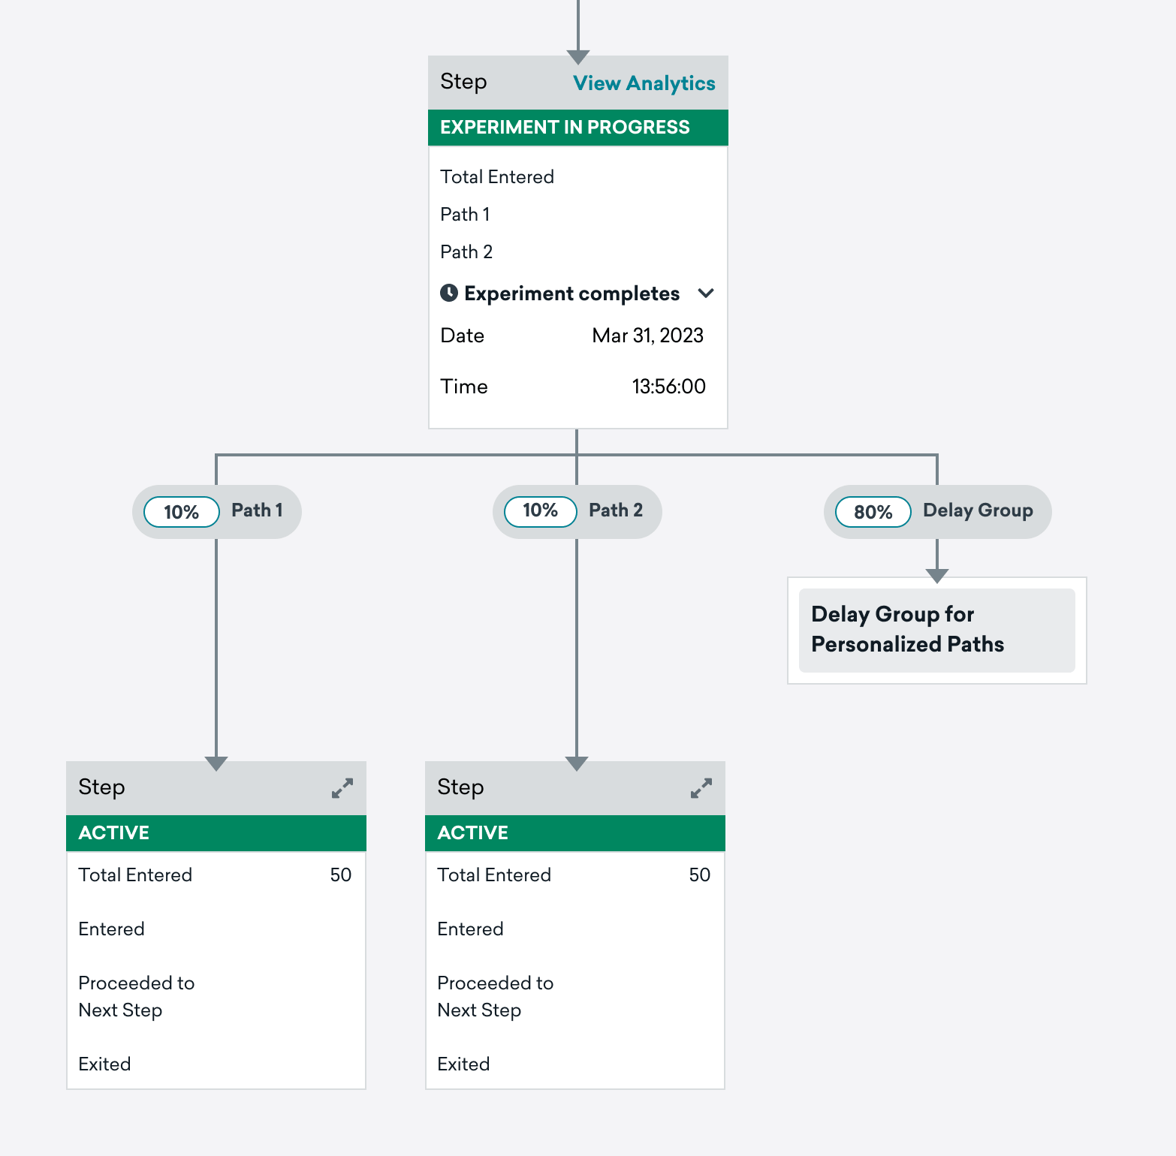Screen dimensions: 1176x1156
Task: Click the experiment date Mar 31, 2023
Action: 647,336
